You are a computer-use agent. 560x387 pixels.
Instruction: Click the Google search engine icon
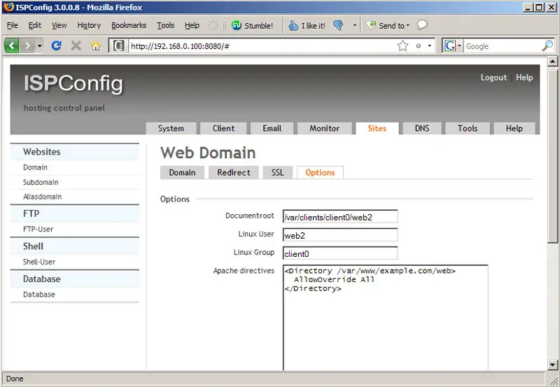point(449,45)
